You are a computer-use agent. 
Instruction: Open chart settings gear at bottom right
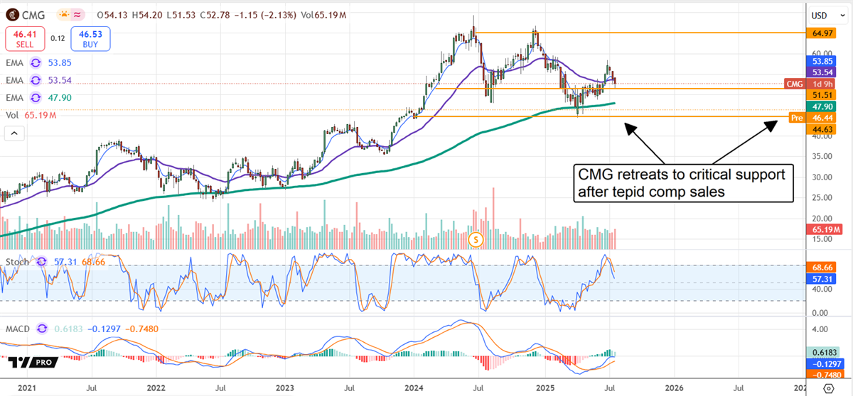click(x=830, y=388)
